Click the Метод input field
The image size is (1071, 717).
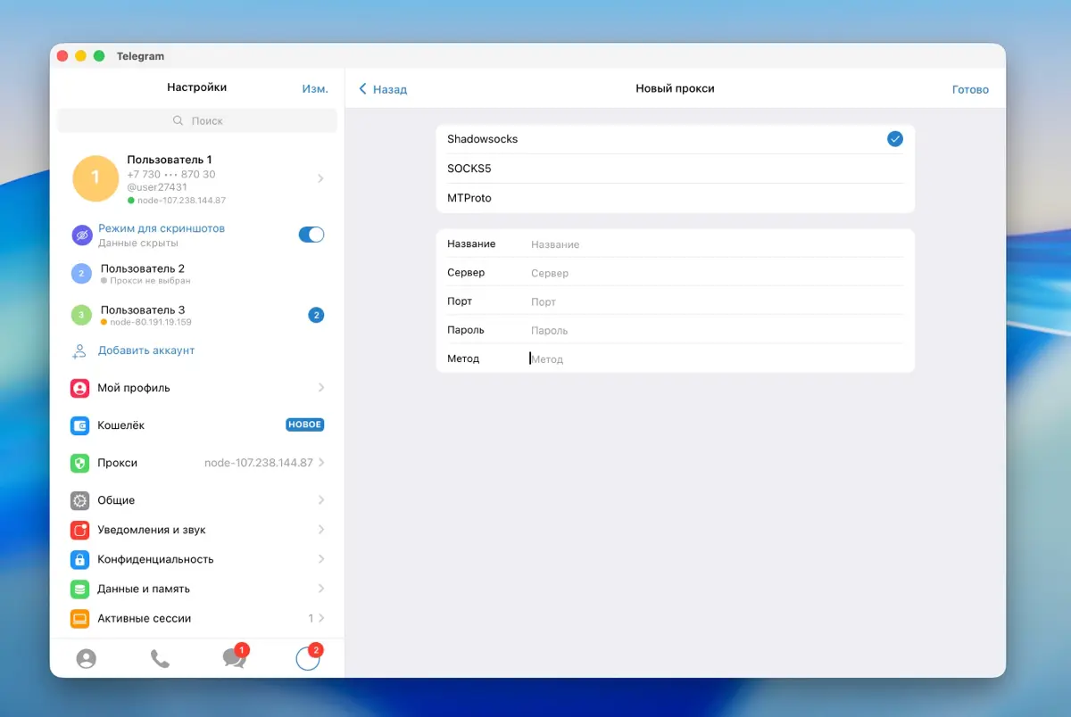[x=717, y=358]
